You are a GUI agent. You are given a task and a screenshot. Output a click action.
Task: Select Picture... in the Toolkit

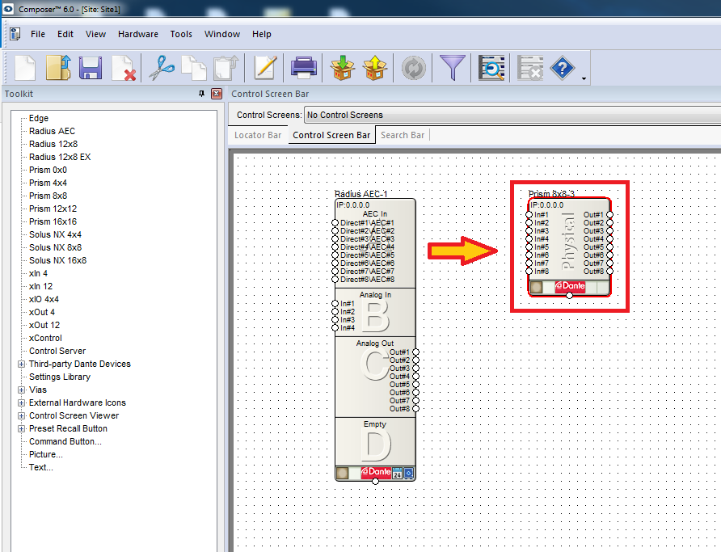point(45,454)
